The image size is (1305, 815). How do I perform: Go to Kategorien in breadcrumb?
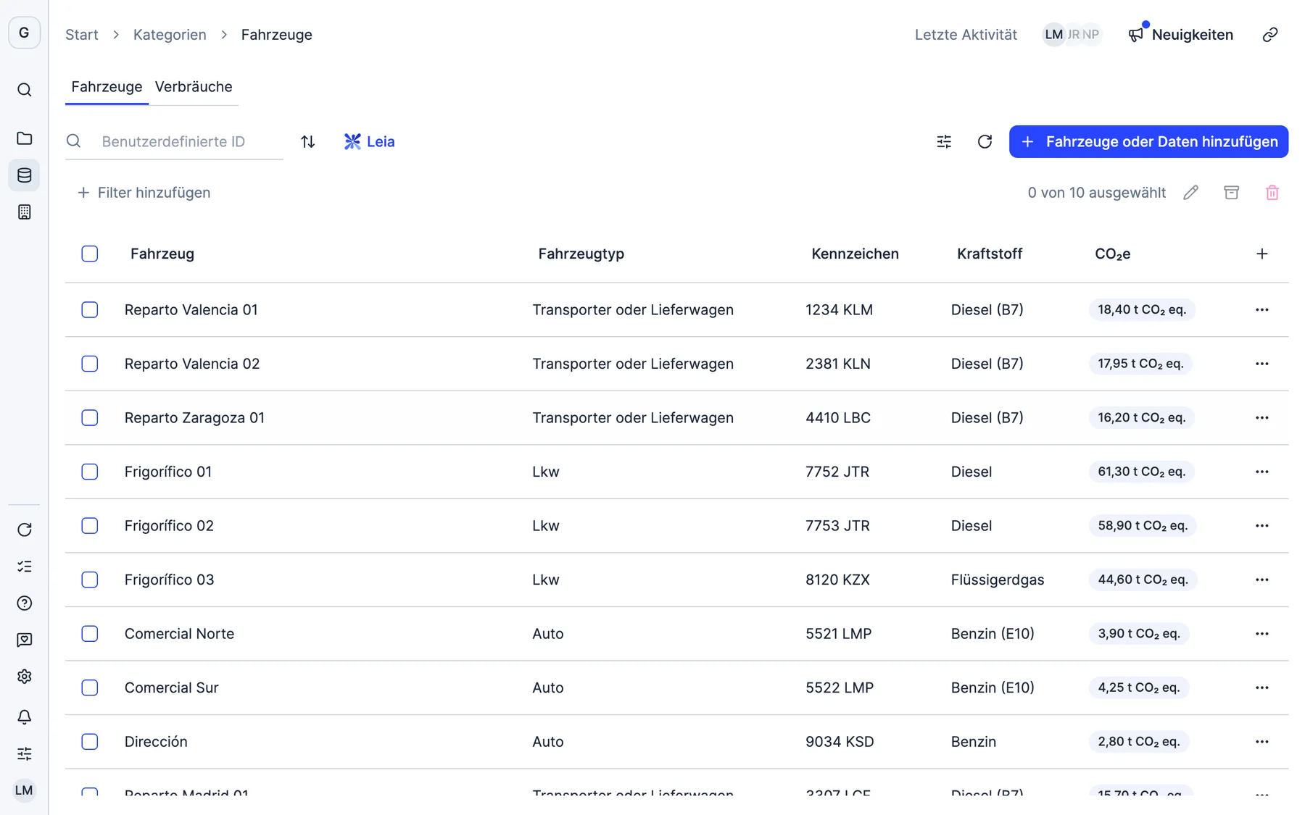(x=170, y=35)
